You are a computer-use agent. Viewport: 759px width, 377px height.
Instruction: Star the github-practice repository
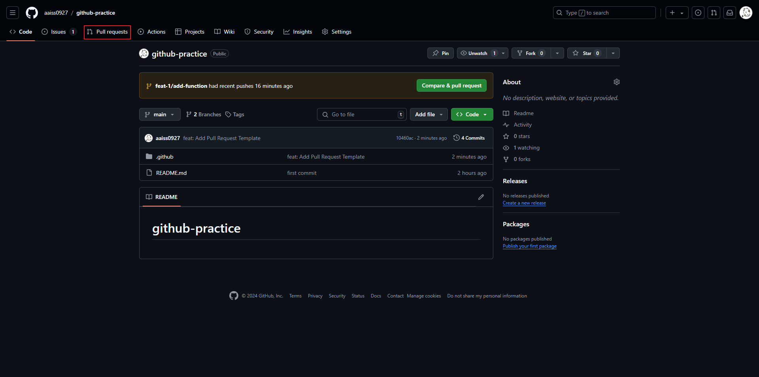point(587,53)
